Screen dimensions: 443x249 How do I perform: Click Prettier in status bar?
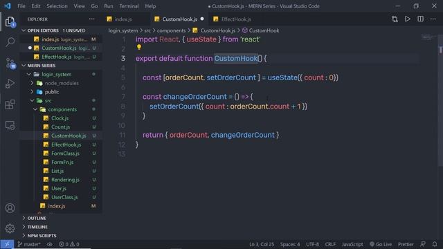[406, 244]
